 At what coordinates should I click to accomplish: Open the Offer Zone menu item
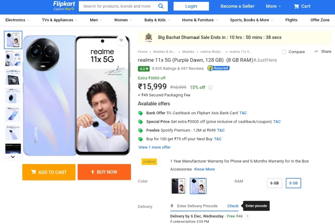(320, 20)
